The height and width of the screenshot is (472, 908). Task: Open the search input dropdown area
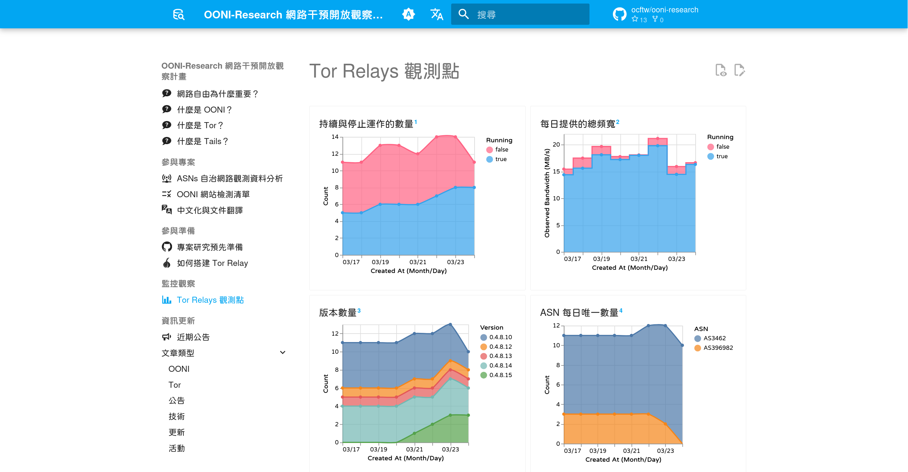(520, 14)
